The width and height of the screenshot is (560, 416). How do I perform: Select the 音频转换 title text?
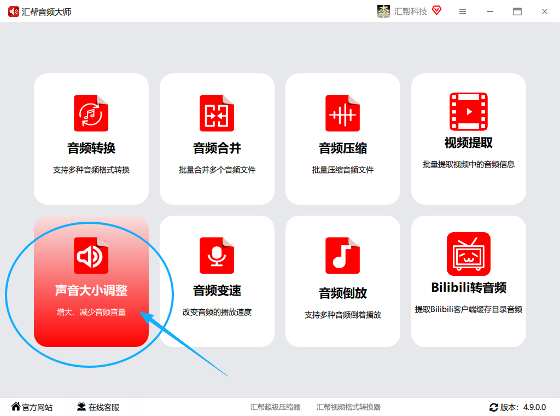coord(91,148)
